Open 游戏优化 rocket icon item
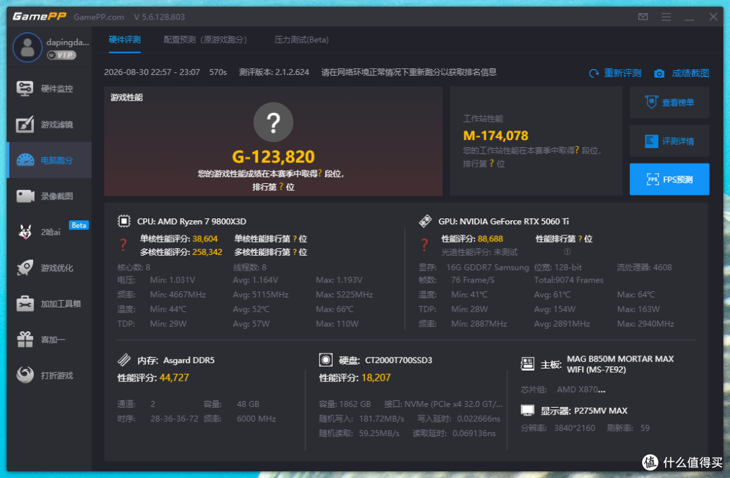 click(x=25, y=268)
